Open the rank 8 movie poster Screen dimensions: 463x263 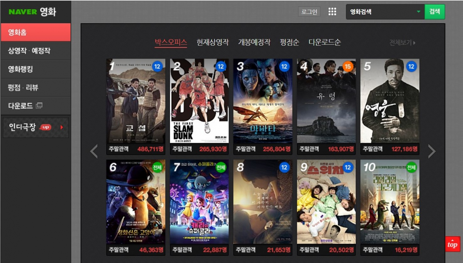(263, 202)
